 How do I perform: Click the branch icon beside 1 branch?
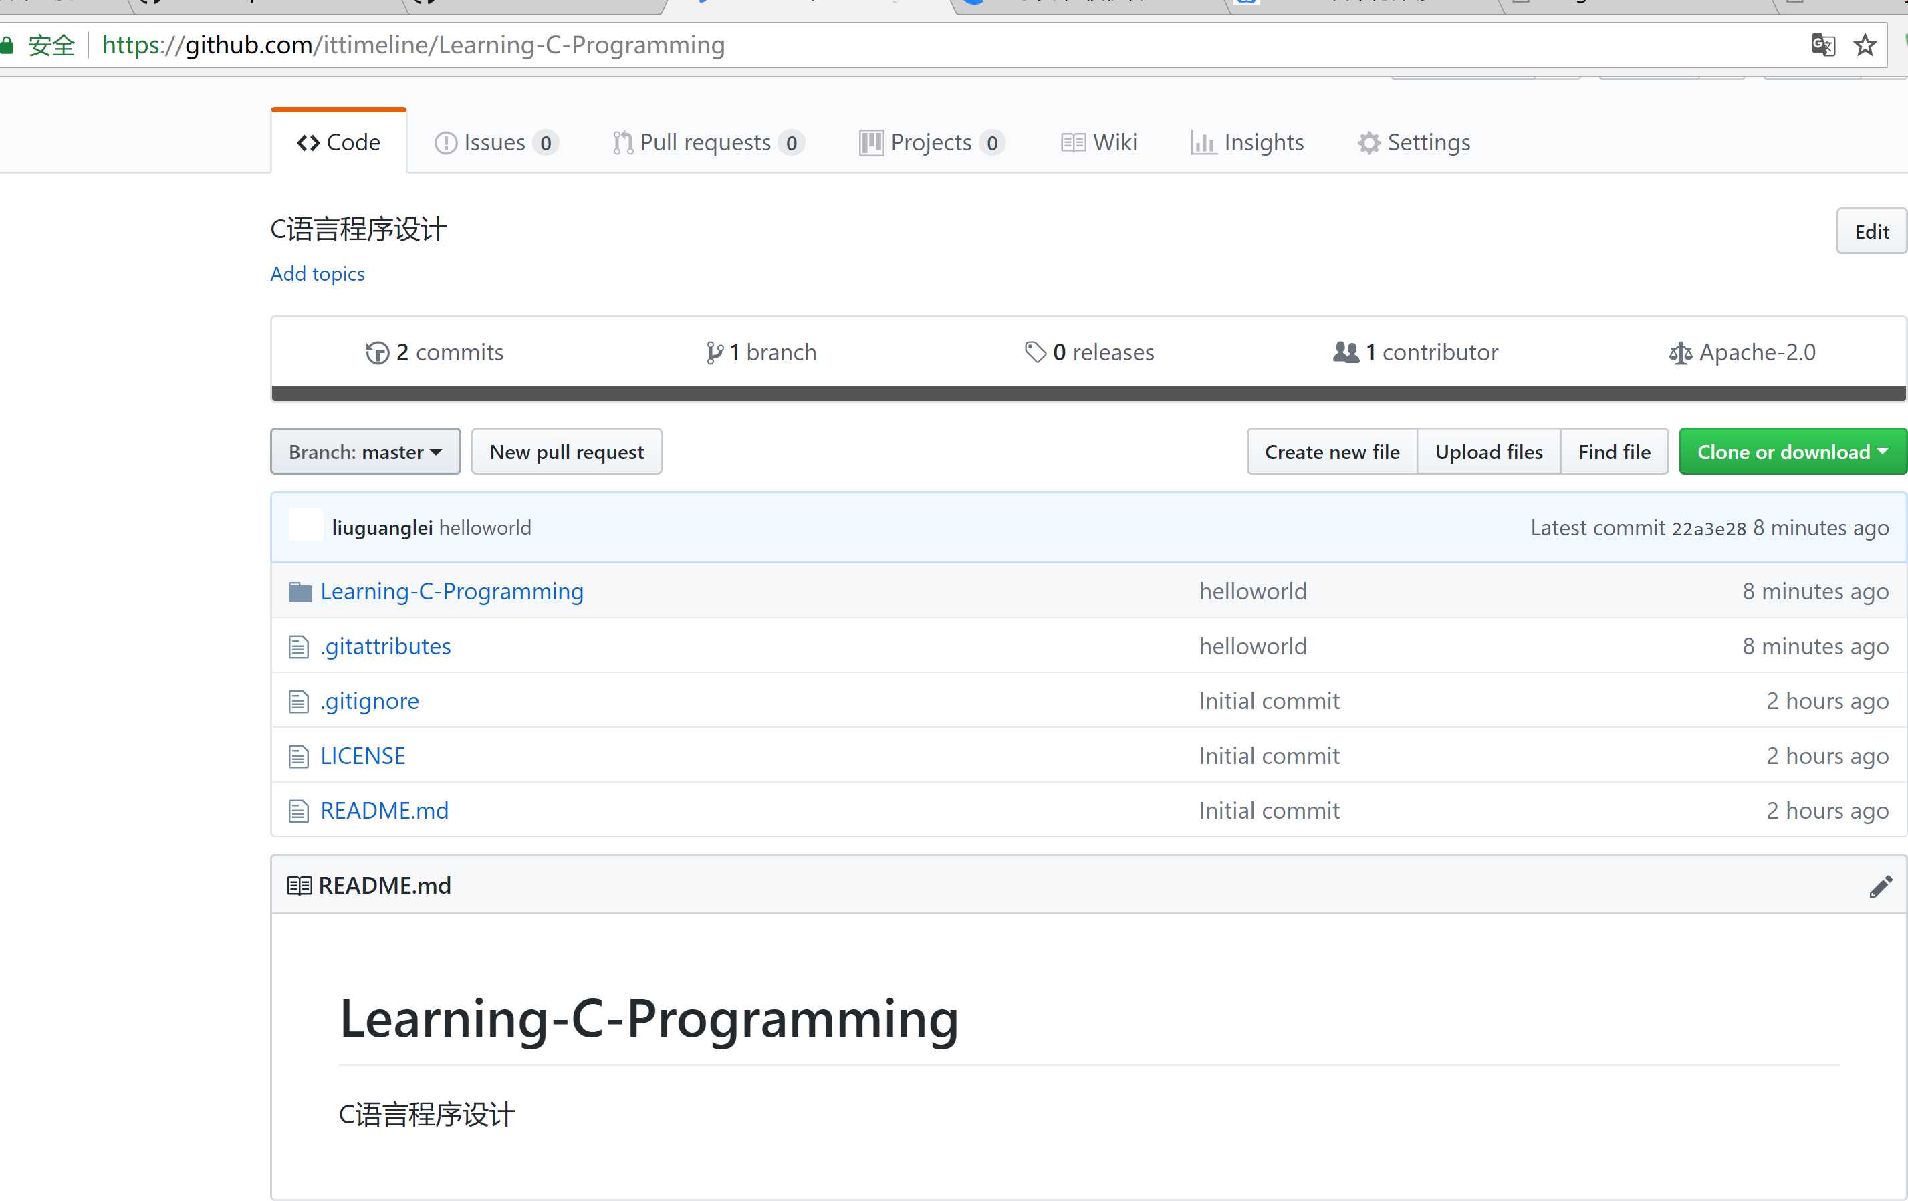(714, 352)
